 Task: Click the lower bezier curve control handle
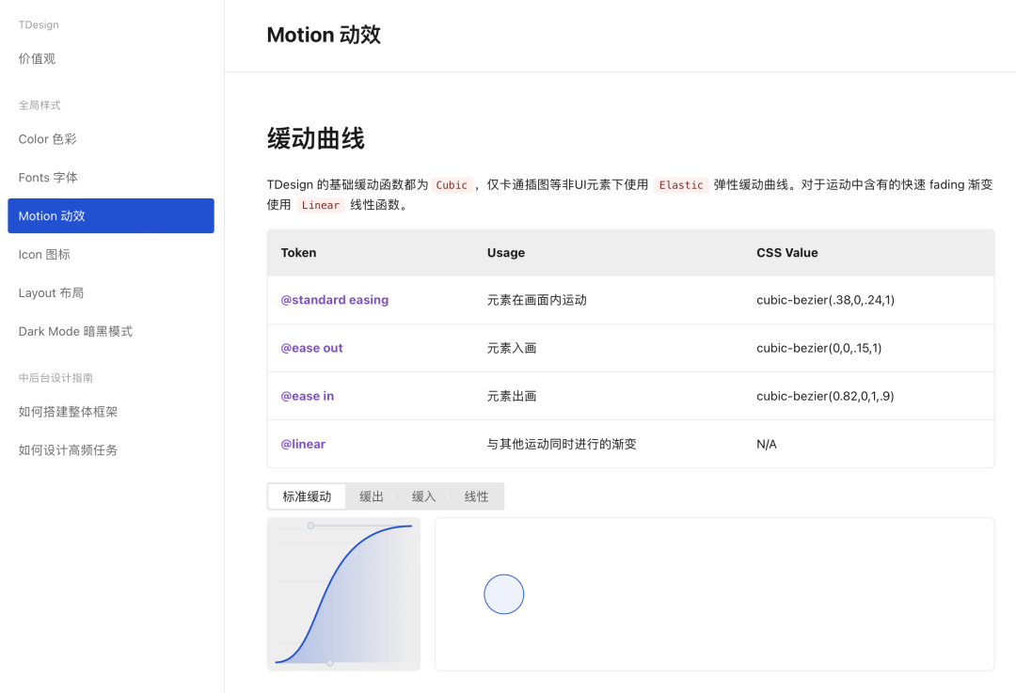(x=329, y=663)
